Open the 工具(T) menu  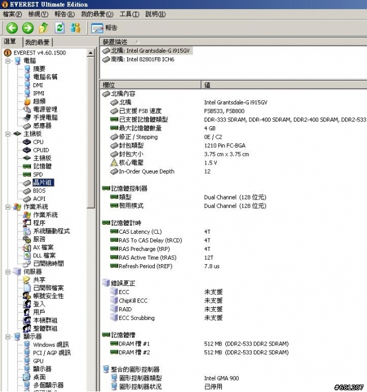[x=130, y=14]
